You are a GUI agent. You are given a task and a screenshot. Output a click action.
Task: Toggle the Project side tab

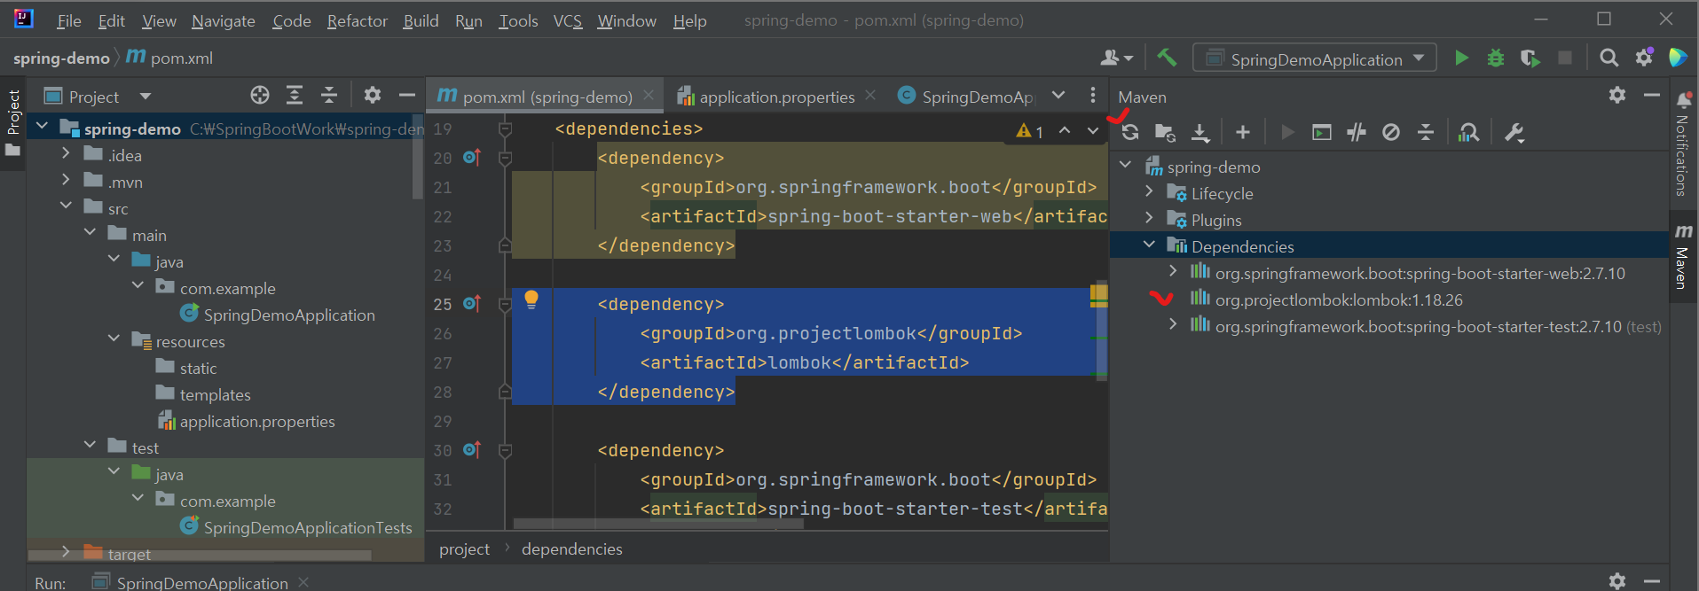click(x=12, y=122)
